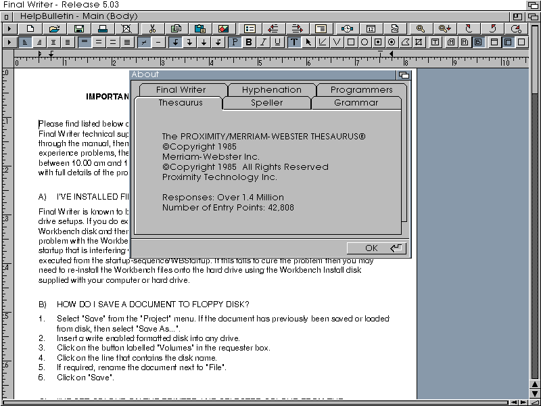Switch to the Speller tab

click(266, 103)
